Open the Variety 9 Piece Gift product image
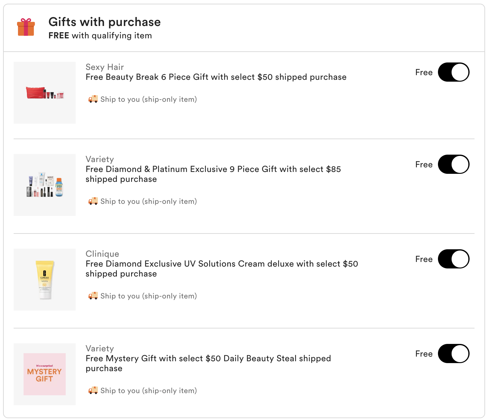Image resolution: width=486 pixels, height=420 pixels. click(x=45, y=185)
